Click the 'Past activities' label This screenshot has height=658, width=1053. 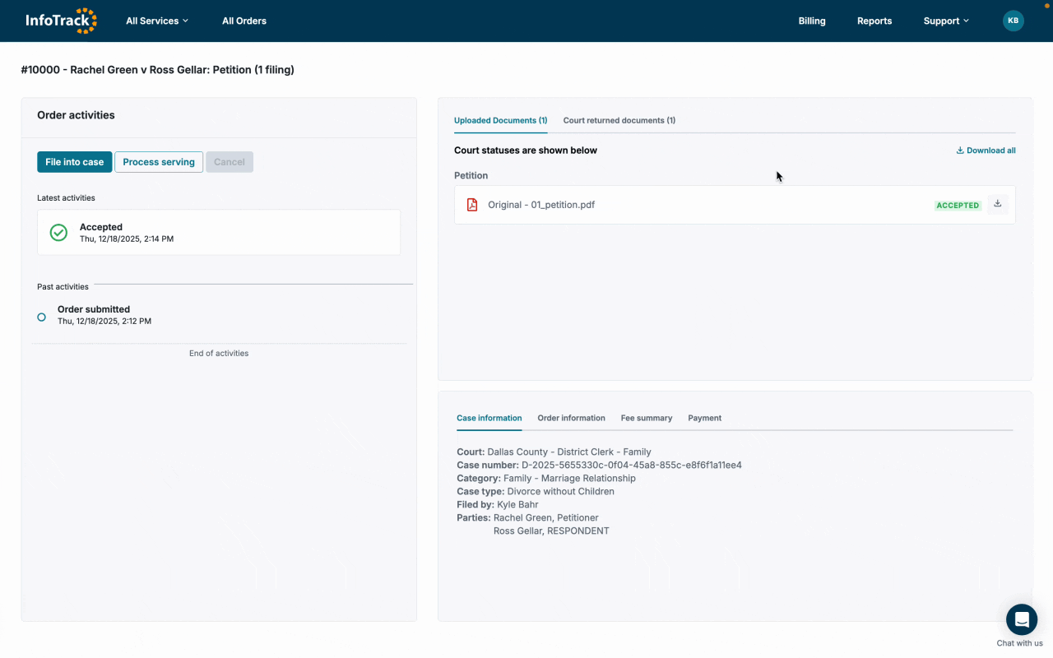coord(63,287)
